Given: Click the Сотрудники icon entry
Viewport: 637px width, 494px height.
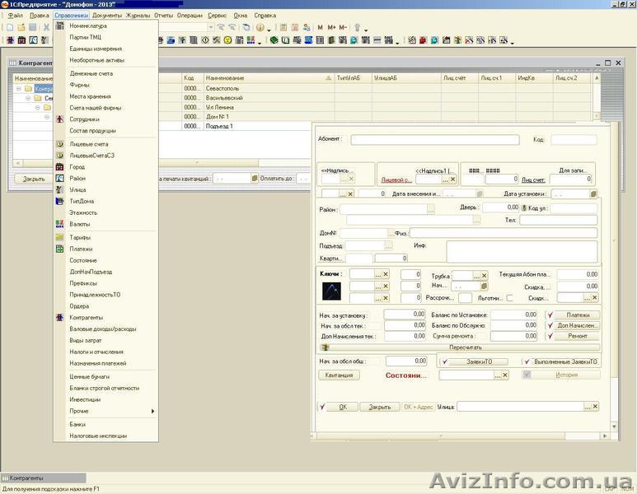Looking at the screenshot, I should tap(59, 119).
